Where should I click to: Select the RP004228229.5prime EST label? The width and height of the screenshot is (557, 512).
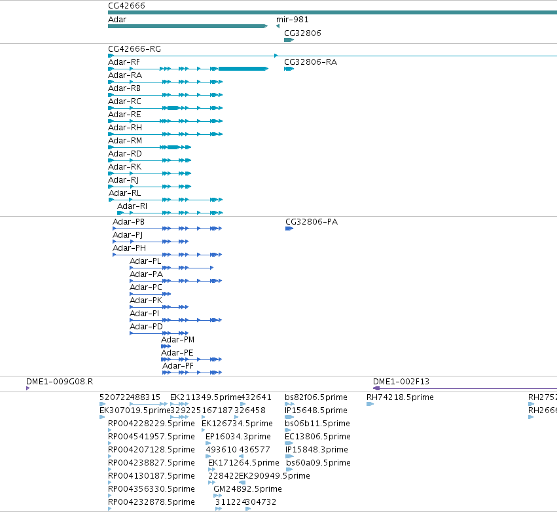(151, 424)
